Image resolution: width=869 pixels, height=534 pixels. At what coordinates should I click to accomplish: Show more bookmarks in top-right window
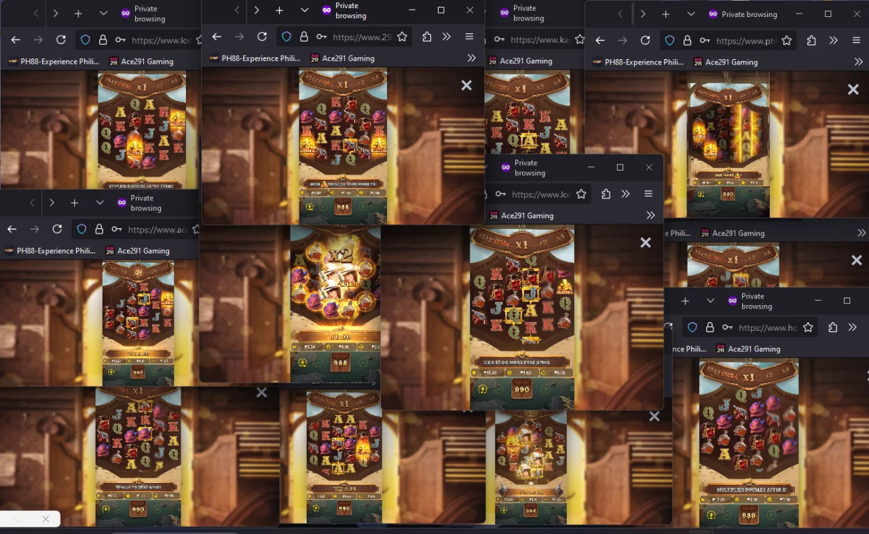[x=859, y=62]
